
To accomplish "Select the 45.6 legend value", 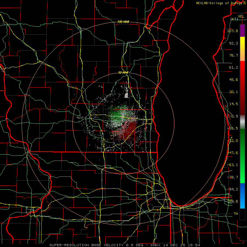I will (x=234, y=80).
